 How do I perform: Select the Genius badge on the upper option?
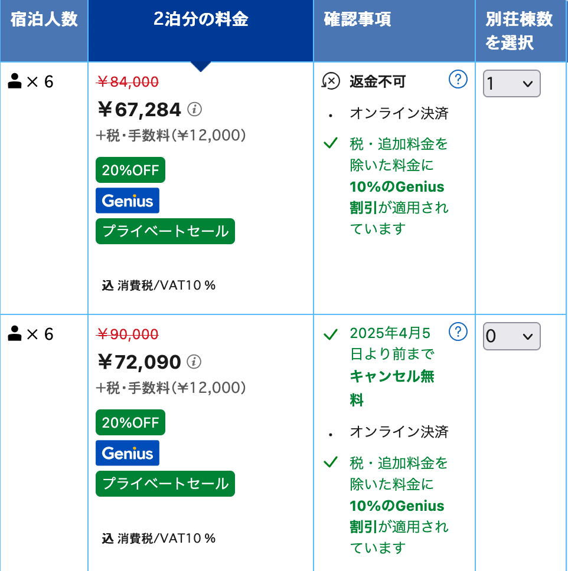click(x=128, y=201)
